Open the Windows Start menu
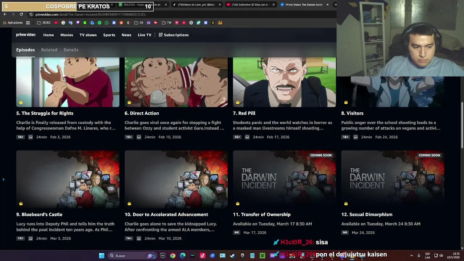Image resolution: width=464 pixels, height=261 pixels. (x=101, y=256)
